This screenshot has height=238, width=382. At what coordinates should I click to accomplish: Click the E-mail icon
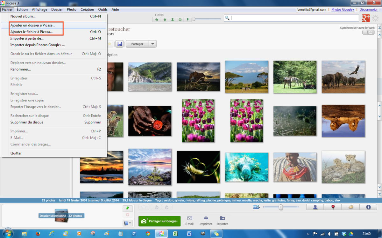click(x=189, y=218)
